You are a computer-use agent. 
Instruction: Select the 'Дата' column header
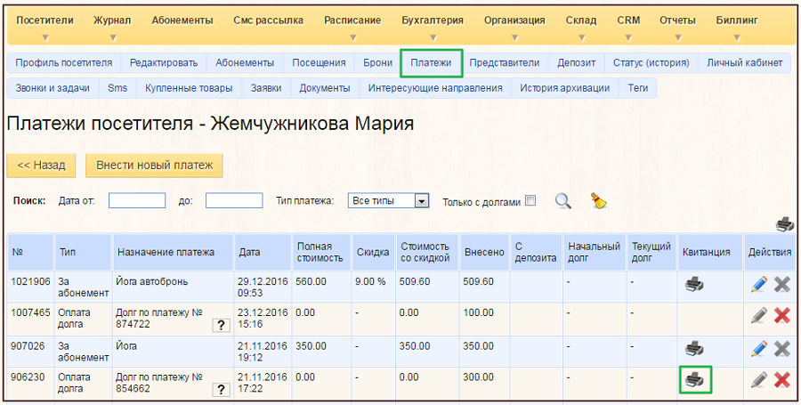262,252
